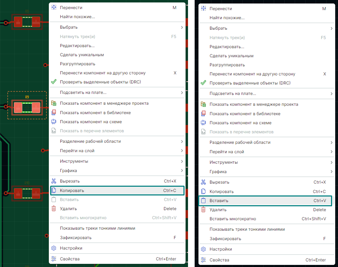The image size is (338, 267).
Task: Expand Перейти на слой arrow, right menu
Action: pos(331,152)
